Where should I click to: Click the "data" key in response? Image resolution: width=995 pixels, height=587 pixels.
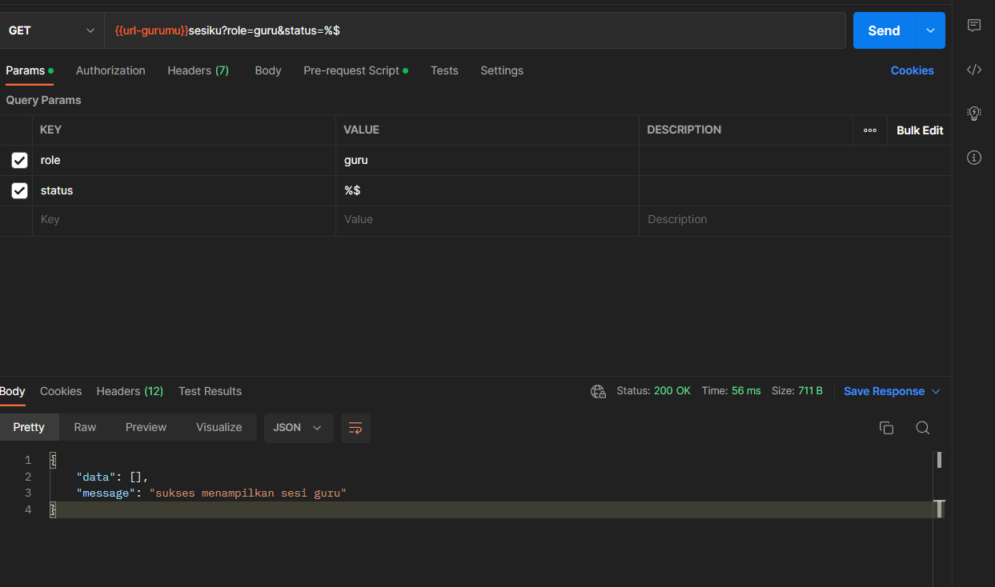[x=96, y=477]
